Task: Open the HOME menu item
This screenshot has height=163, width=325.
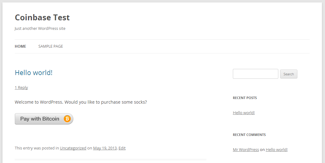Action: pyautogui.click(x=20, y=46)
